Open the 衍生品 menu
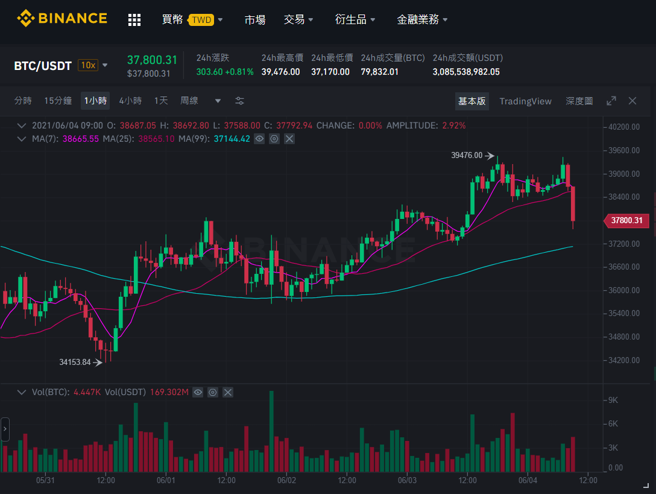This screenshot has height=494, width=656. tap(355, 19)
